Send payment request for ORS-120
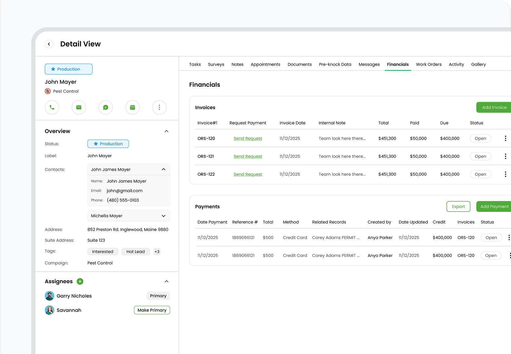511x354 pixels. 248,138
